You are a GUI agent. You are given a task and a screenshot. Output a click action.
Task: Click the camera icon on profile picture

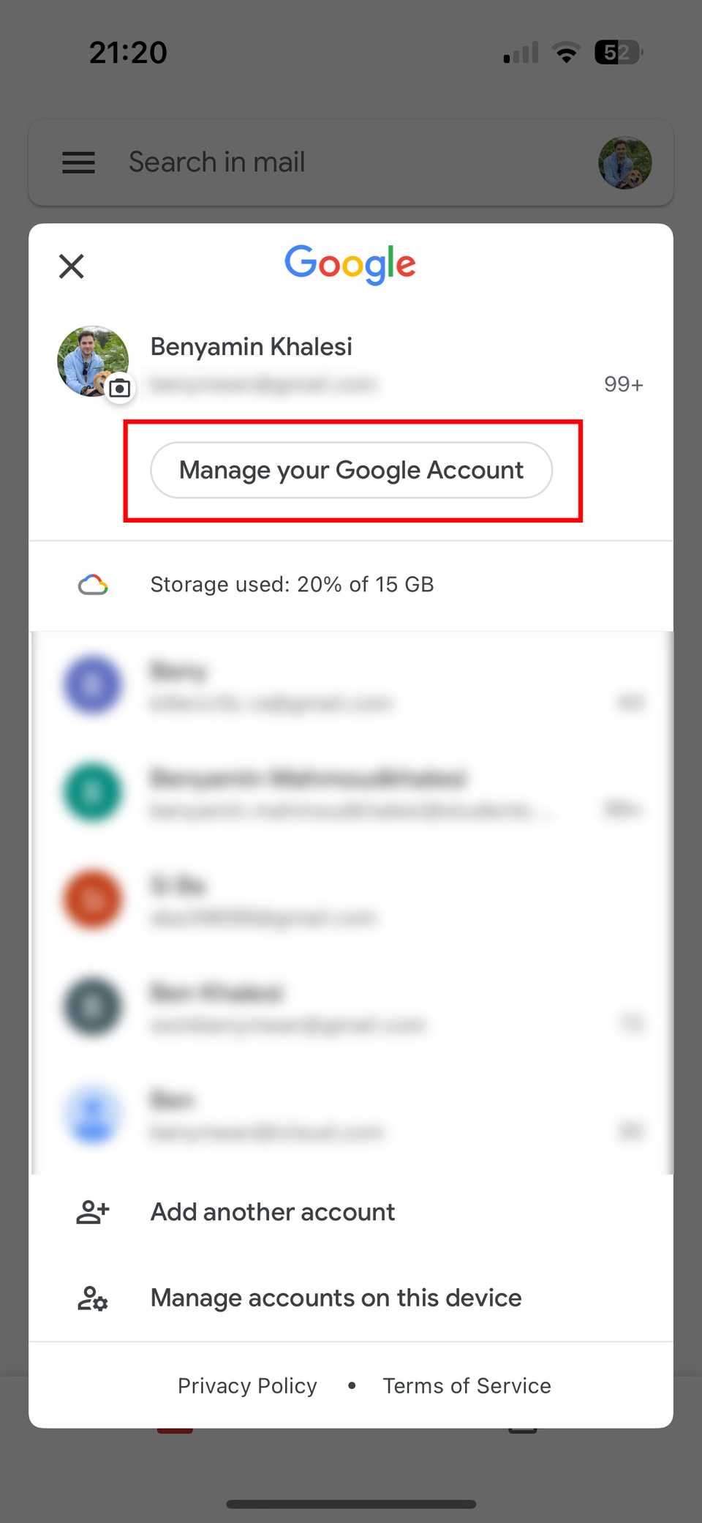coord(119,389)
